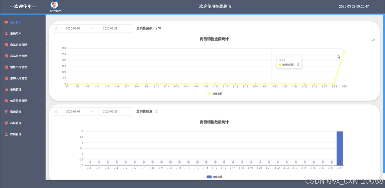Expand the 系统管理 submenu arrow
385x188 pixels.
pyautogui.click(x=40, y=89)
